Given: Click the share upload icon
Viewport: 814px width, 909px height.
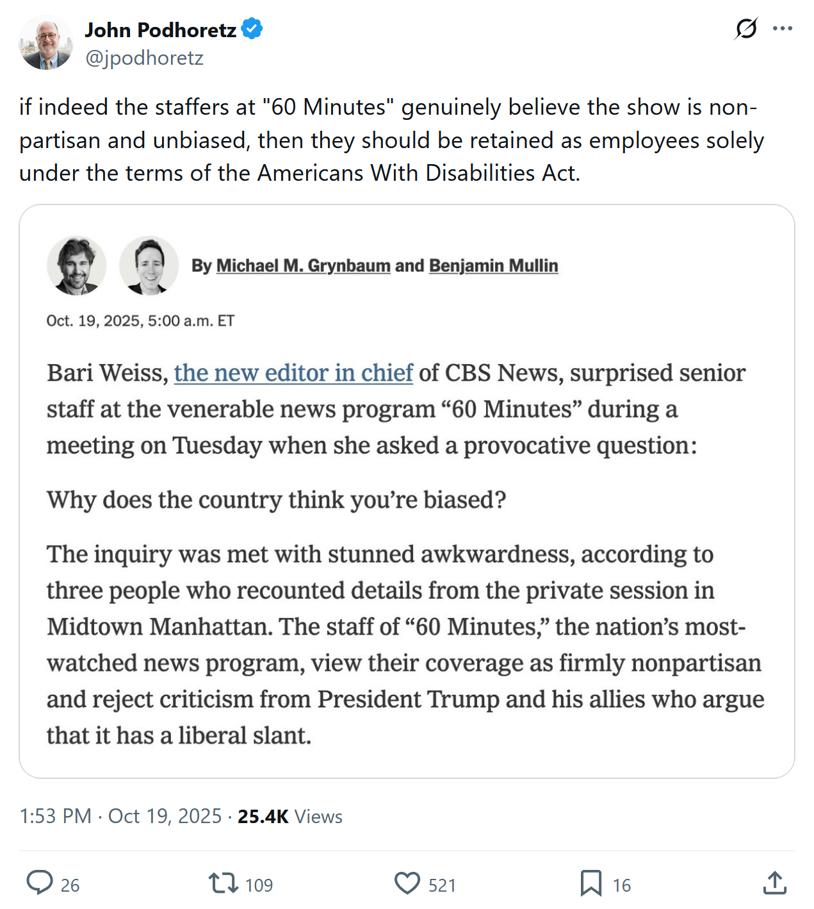Looking at the screenshot, I should pos(774,883).
